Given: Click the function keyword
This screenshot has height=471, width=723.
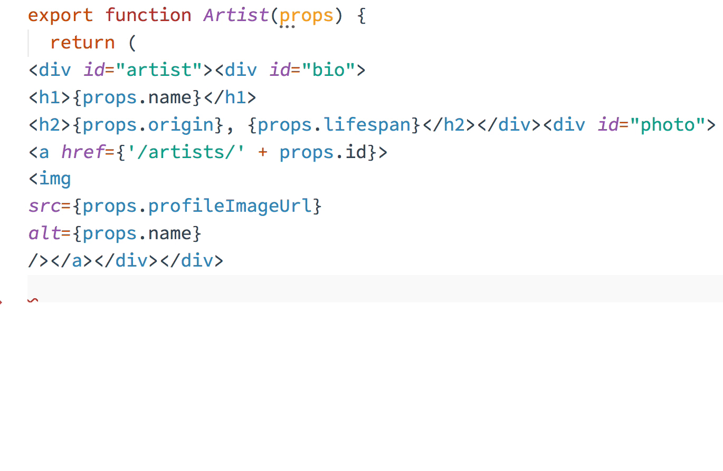Looking at the screenshot, I should tap(148, 15).
